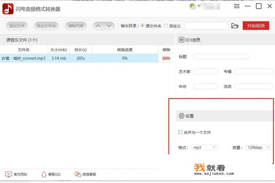Click the 设置 gear icon
Screen dimensions: 275x183
click(x=182, y=116)
